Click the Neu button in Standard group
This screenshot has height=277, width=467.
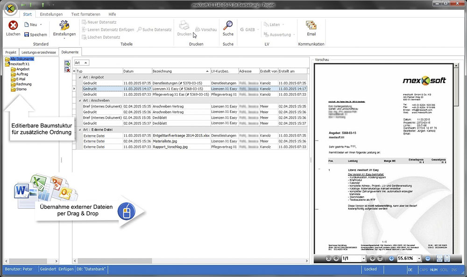point(32,24)
